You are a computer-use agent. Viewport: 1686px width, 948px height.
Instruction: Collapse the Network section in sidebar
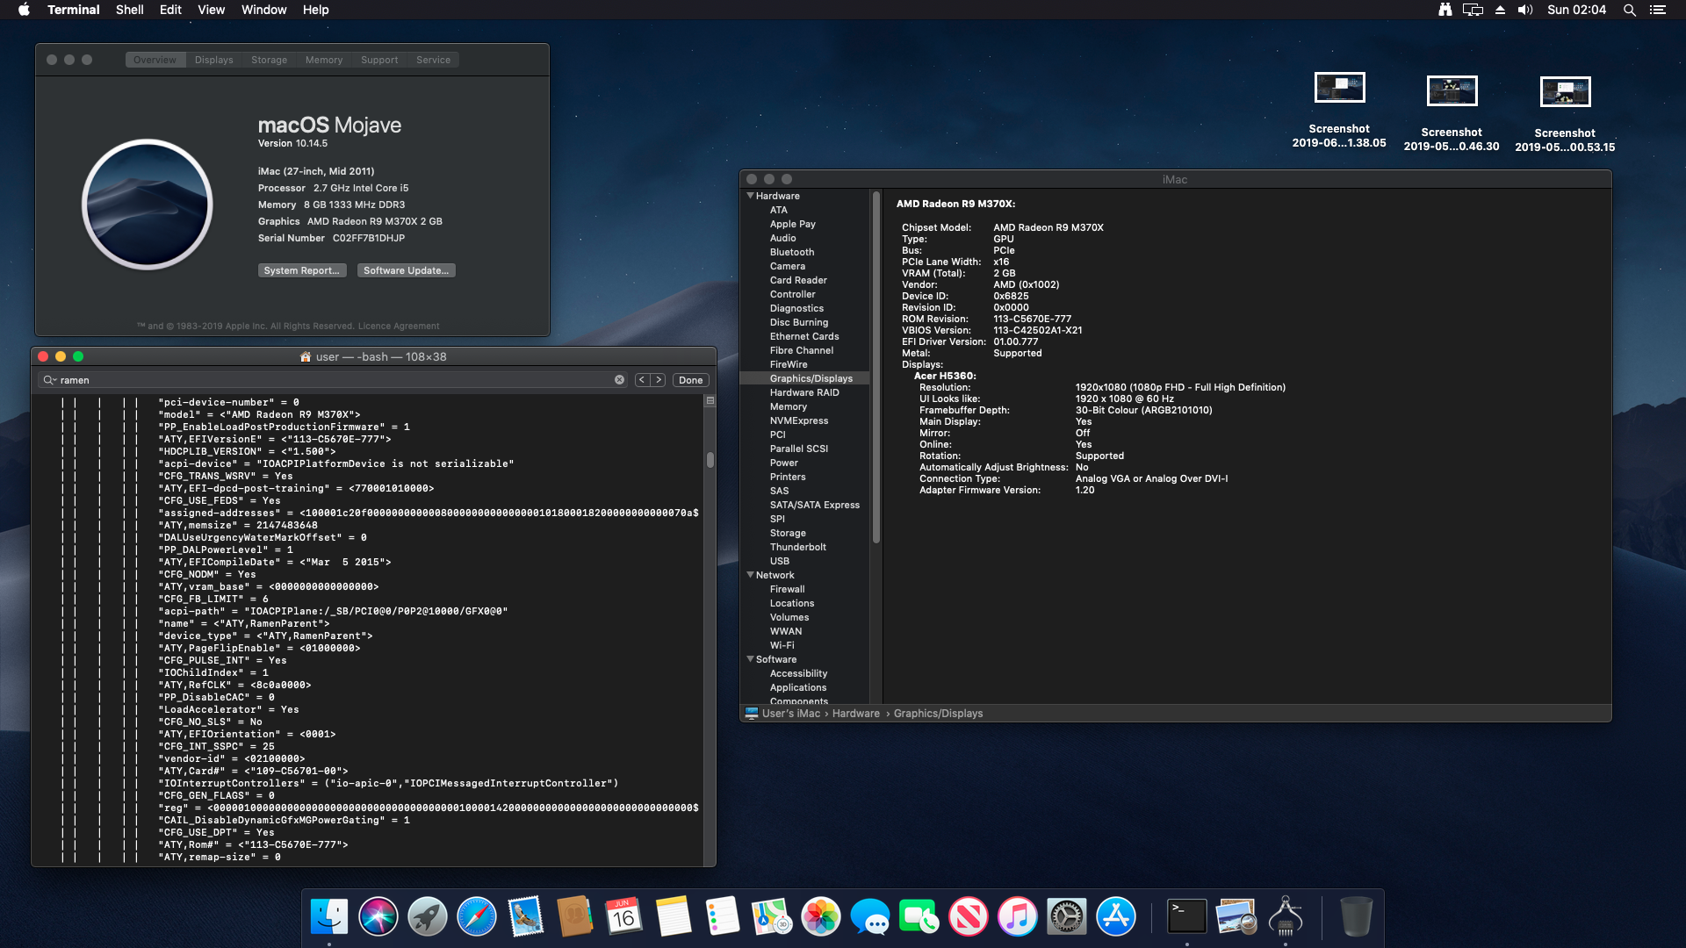point(751,575)
